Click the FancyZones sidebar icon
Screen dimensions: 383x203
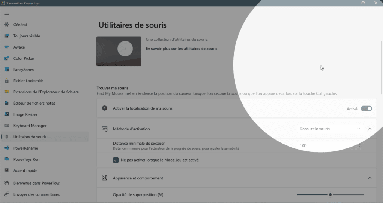click(x=7, y=70)
